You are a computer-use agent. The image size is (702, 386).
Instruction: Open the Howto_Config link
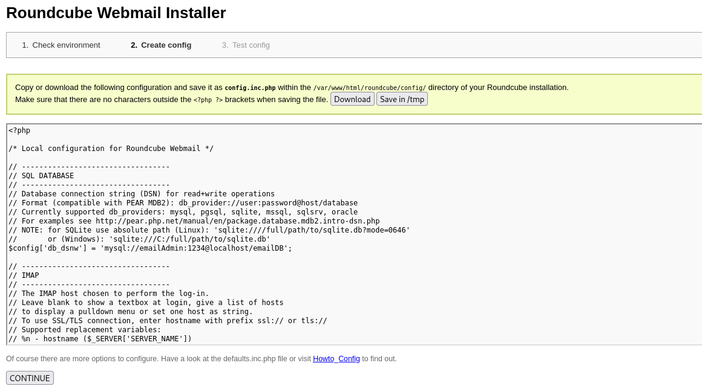tap(336, 359)
